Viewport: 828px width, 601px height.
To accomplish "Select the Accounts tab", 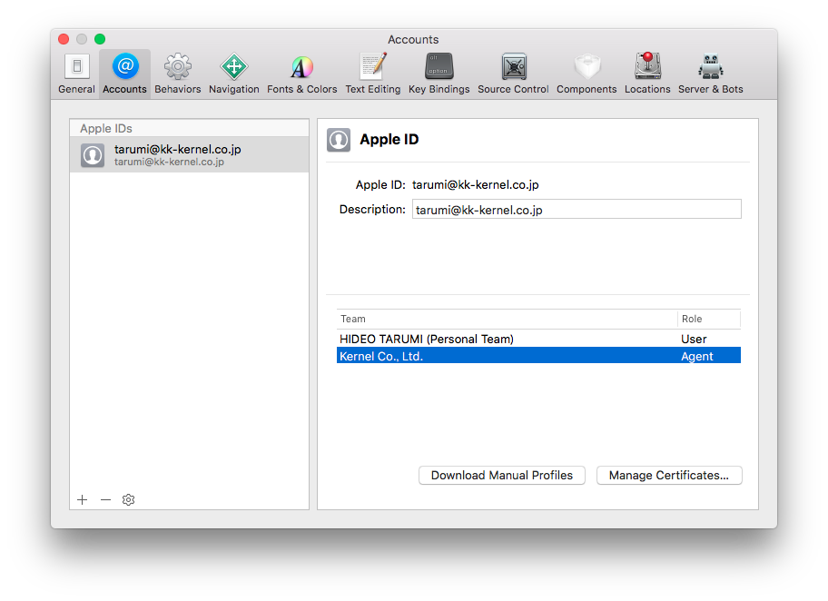I will (x=124, y=74).
